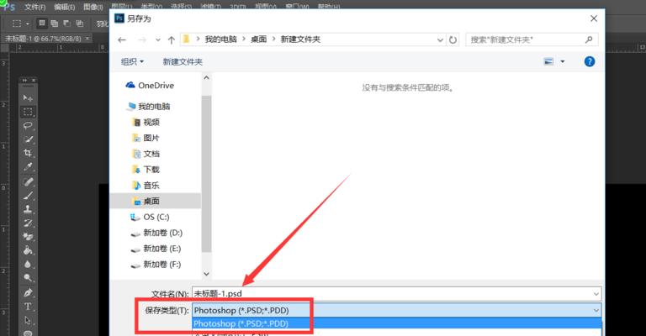Open the help question mark button
Viewport: 646px width, 336px height.
[590, 61]
